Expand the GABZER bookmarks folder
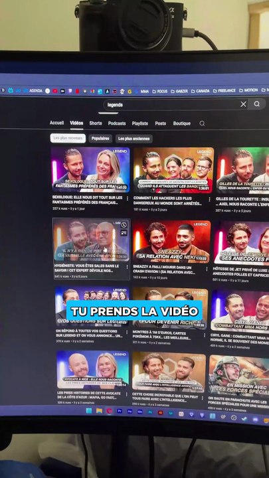 pyautogui.click(x=179, y=91)
